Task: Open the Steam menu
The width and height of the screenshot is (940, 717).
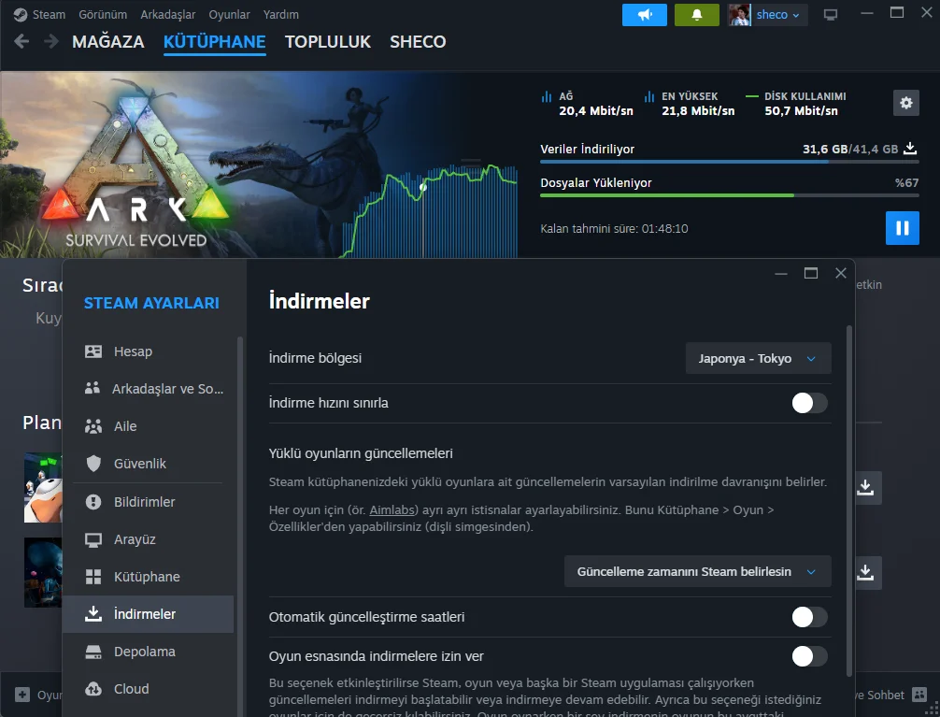Action: [x=49, y=14]
